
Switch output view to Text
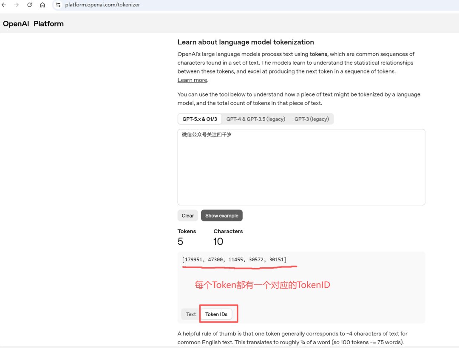point(191,314)
